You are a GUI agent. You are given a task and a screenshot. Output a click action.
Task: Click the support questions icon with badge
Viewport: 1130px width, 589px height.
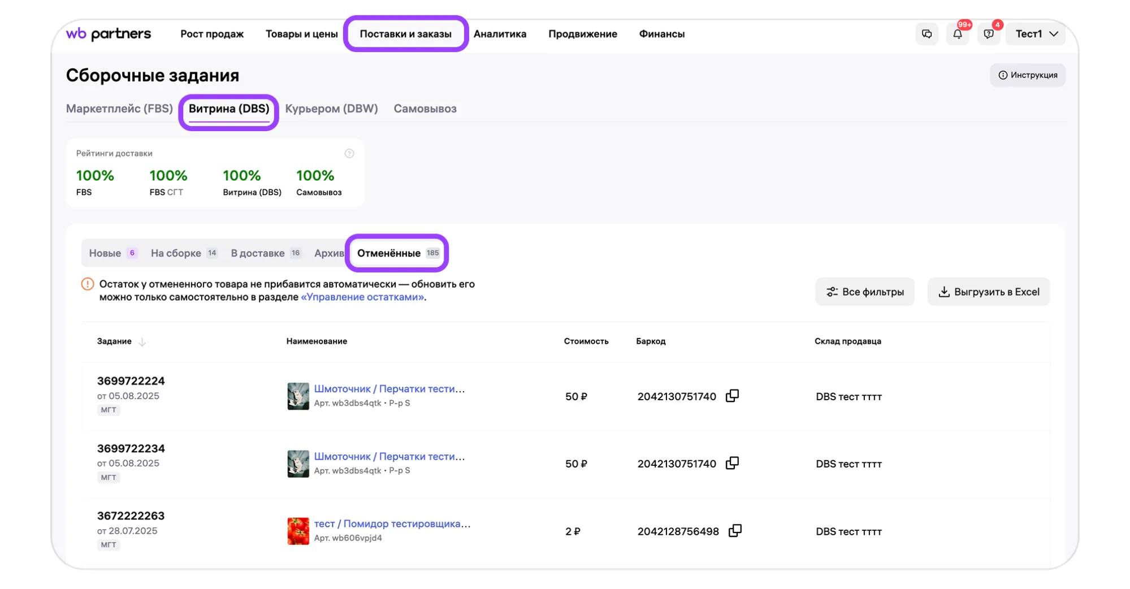click(x=988, y=34)
